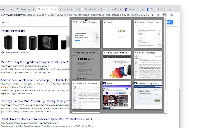This screenshot has width=205, height=128.
Task: Open the Chrome three-dot menu
Action: pos(177,15)
